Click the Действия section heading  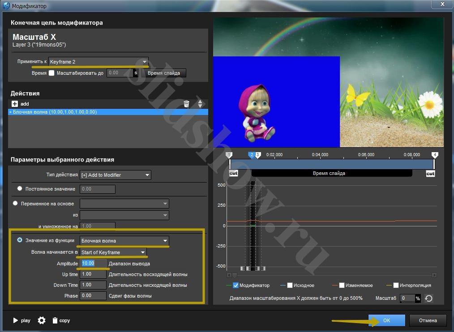25,93
